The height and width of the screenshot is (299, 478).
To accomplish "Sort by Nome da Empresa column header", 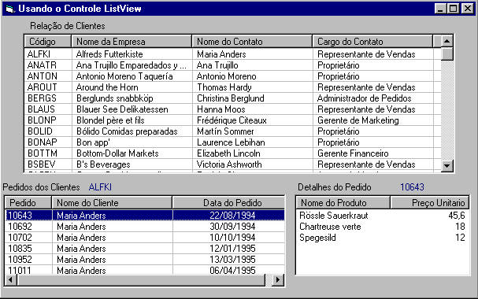I will pyautogui.click(x=132, y=42).
